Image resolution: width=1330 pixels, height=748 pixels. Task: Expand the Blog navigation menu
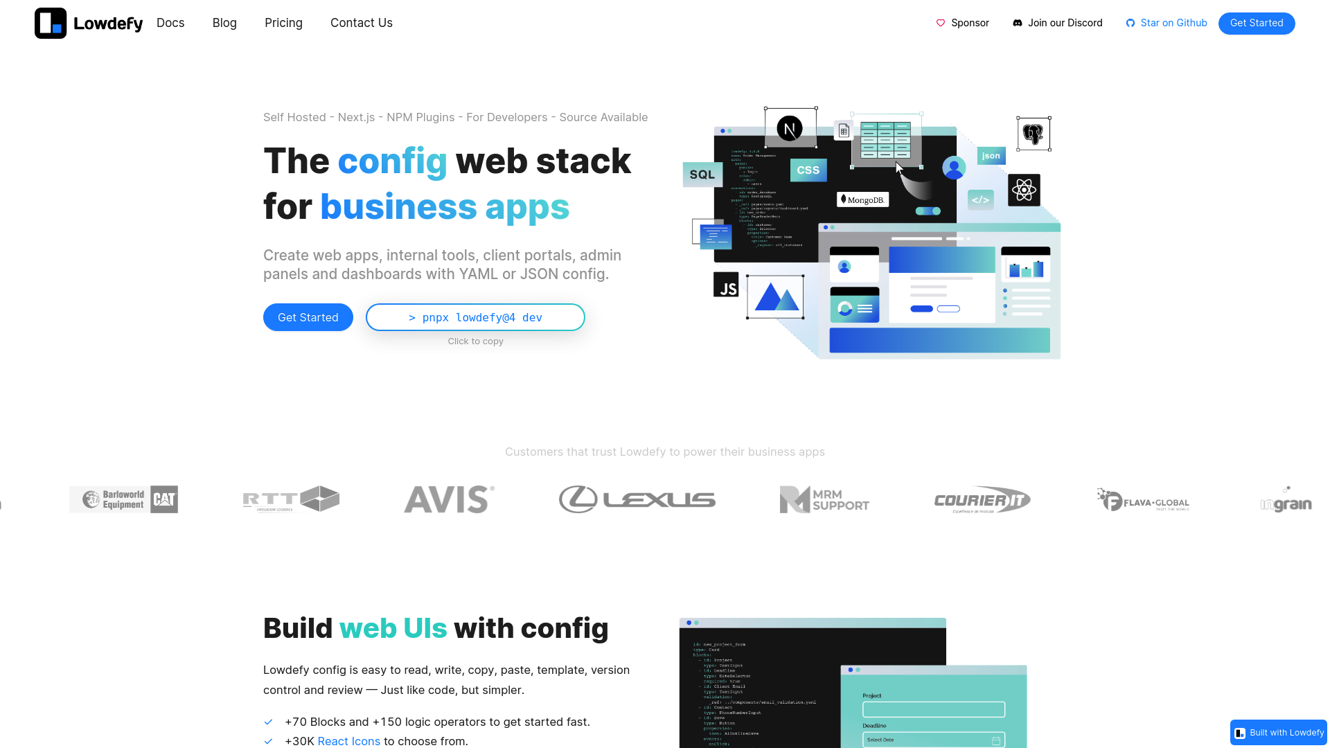click(224, 23)
